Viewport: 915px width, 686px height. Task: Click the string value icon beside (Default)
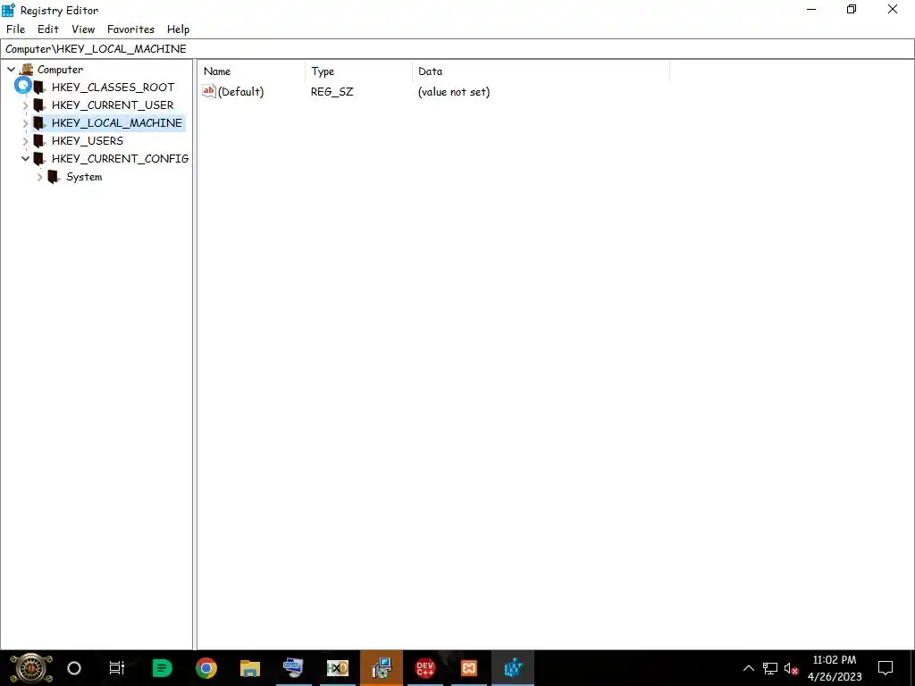coord(209,91)
